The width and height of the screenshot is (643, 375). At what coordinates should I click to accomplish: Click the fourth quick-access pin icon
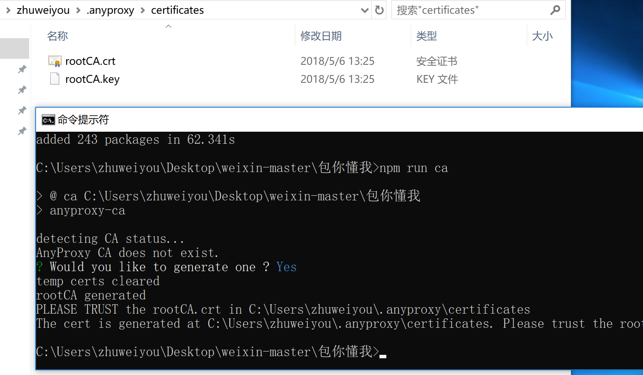pyautogui.click(x=22, y=131)
